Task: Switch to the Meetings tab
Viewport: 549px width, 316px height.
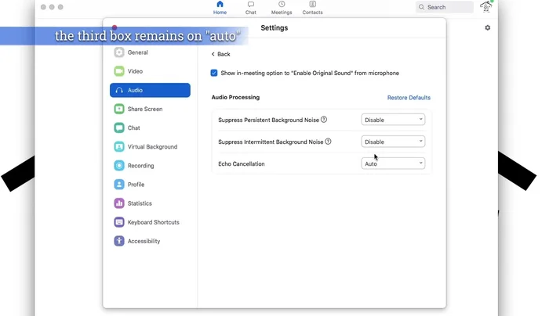Action: [282, 8]
